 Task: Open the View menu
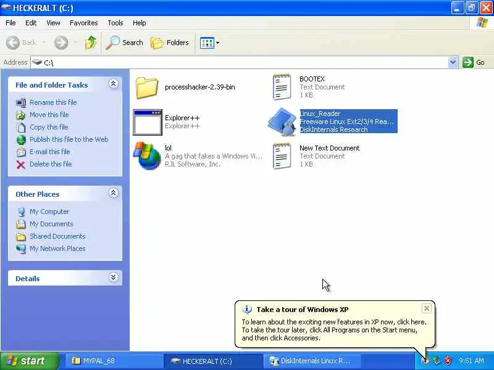[x=53, y=23]
